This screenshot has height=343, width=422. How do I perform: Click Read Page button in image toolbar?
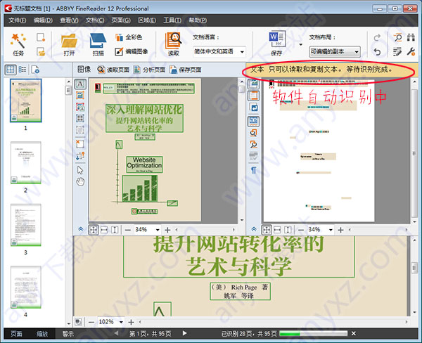point(113,70)
